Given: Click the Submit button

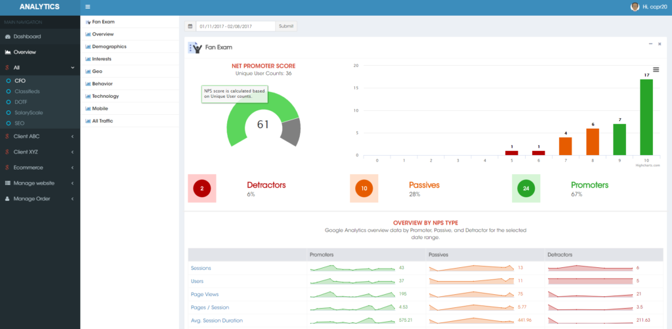Looking at the screenshot, I should (286, 26).
